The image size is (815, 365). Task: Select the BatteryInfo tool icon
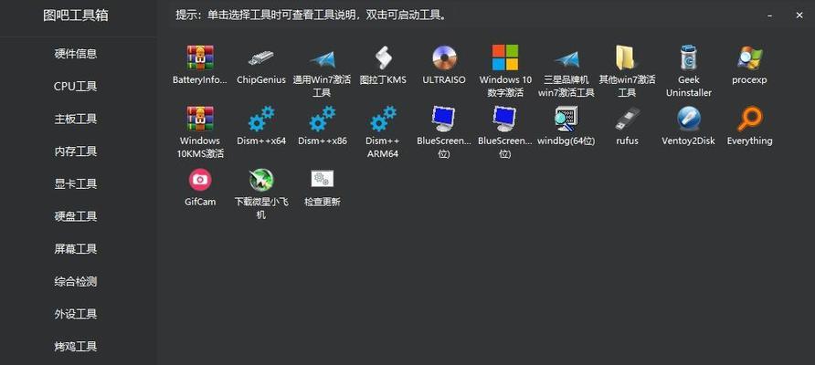[x=200, y=57]
